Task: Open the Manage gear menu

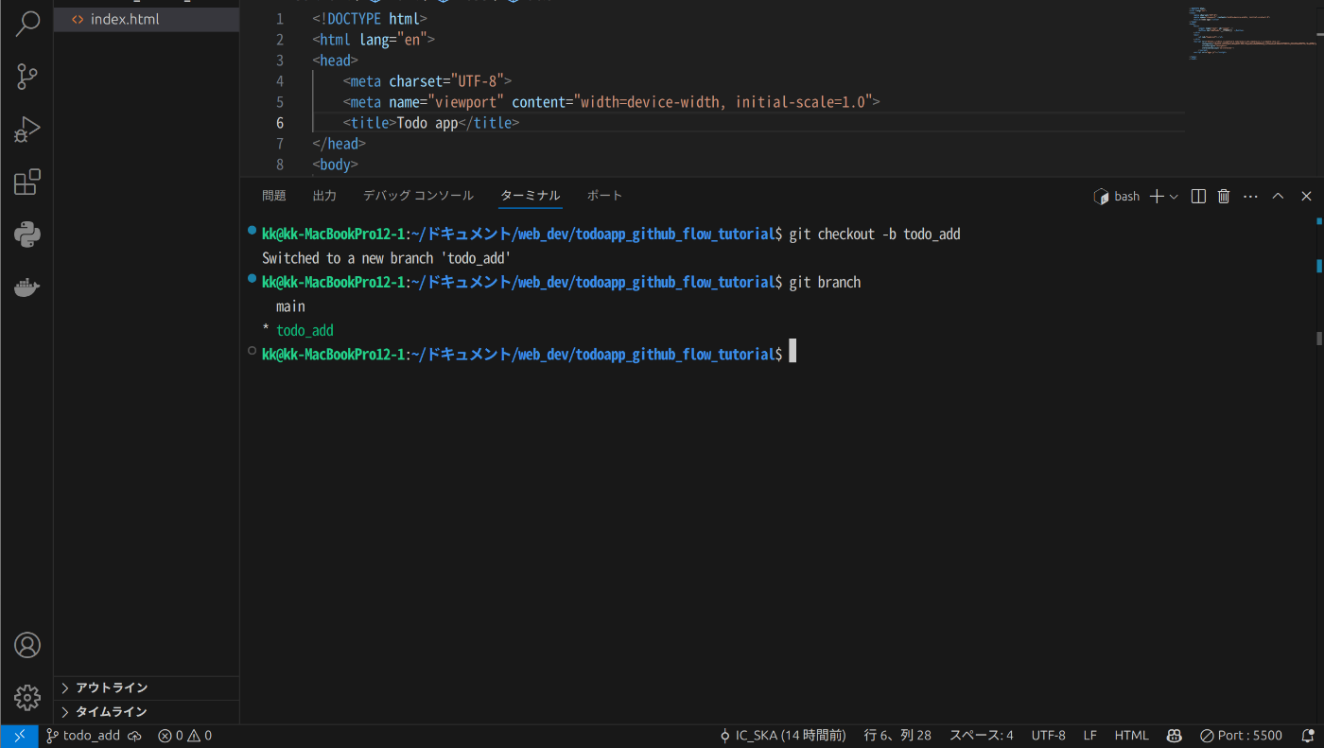Action: pos(27,698)
